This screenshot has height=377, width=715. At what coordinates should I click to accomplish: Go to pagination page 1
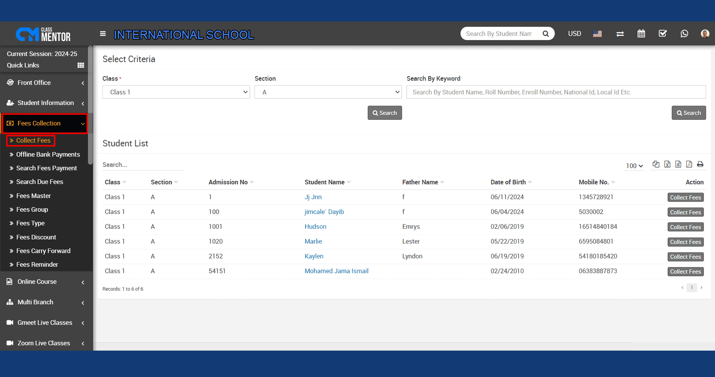(x=692, y=288)
